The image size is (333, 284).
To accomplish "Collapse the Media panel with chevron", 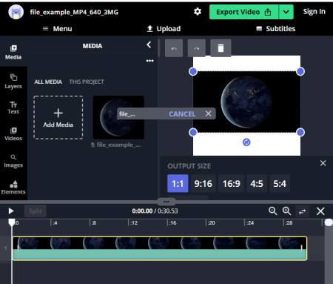I will tap(149, 44).
